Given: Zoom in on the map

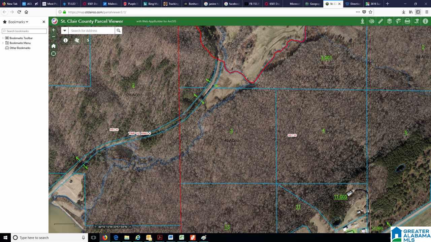Looking at the screenshot, I should 53,30.
